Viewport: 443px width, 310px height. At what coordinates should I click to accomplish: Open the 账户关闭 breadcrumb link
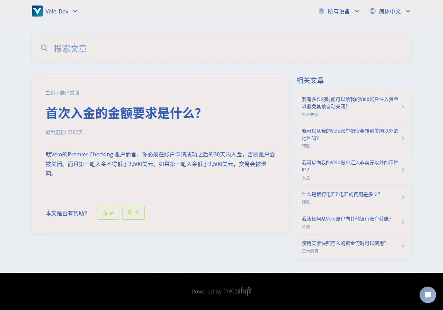[x=70, y=93]
